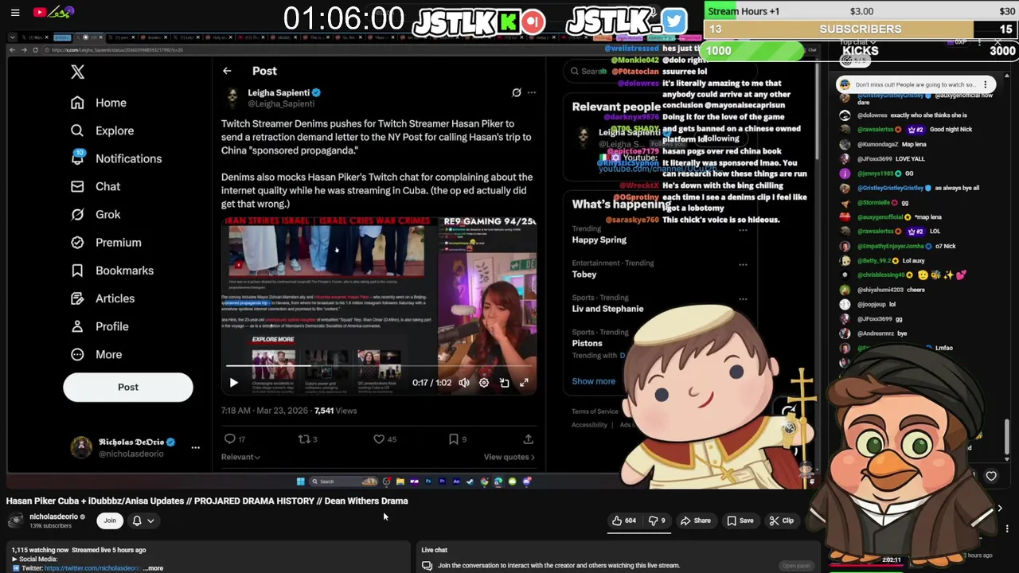Open Nicholas DeOrio account three-dot menu

(195, 447)
